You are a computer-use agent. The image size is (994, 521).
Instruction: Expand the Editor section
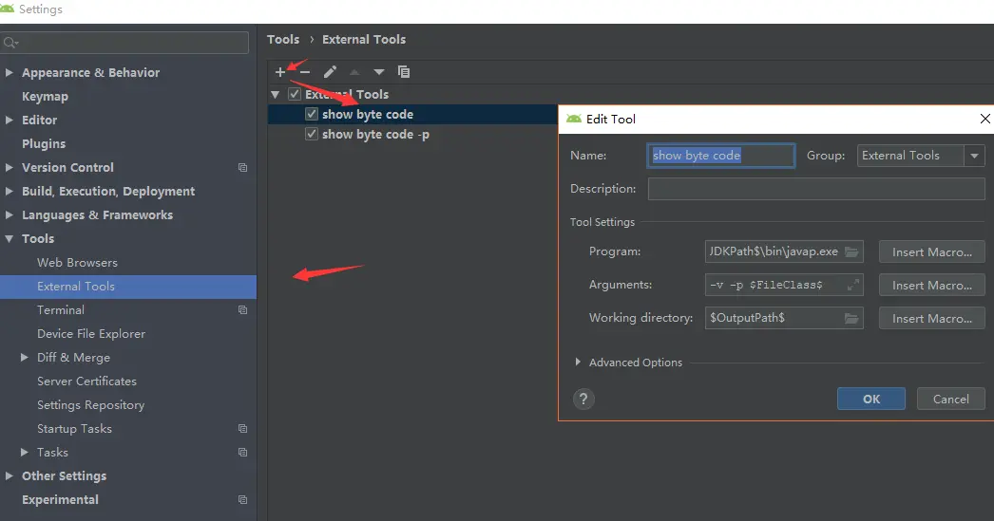coord(9,121)
